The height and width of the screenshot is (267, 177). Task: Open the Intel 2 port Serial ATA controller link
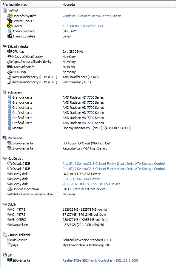(x=116, y=164)
